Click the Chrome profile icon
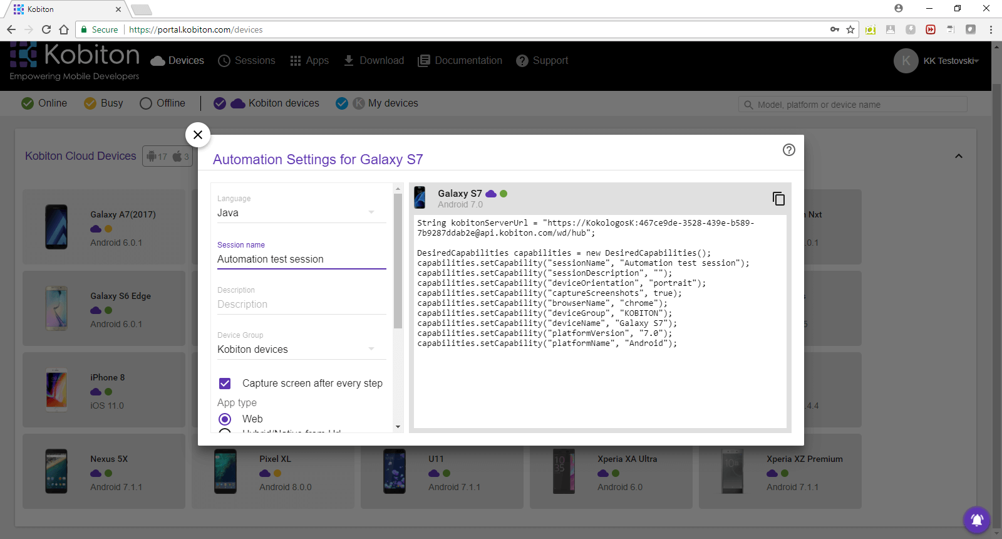 (x=899, y=8)
